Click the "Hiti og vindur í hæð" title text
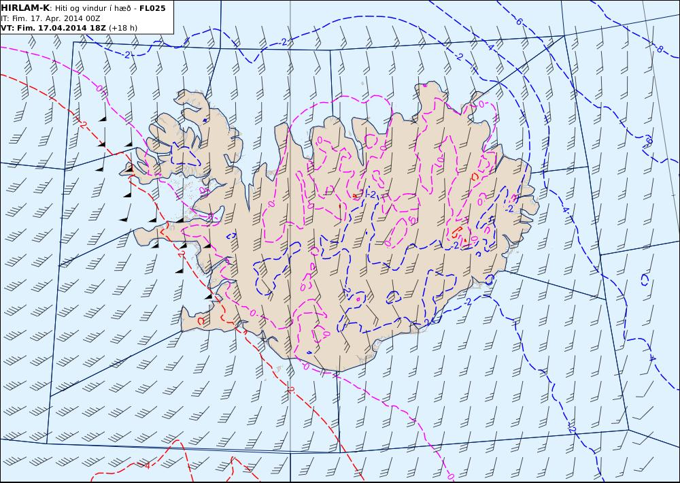Image resolution: width=680 pixels, height=483 pixels. click(92, 8)
